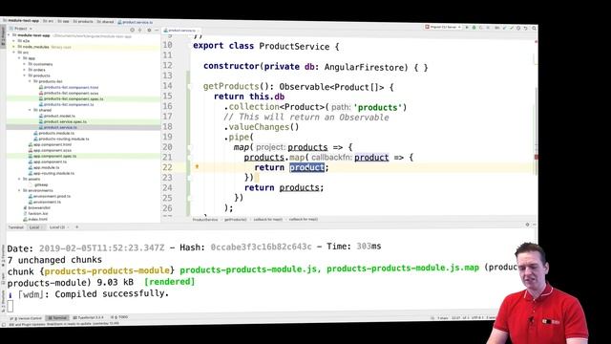The image size is (611, 344).
Task: Click the red error marker on editor scrollbar
Action: [537, 157]
